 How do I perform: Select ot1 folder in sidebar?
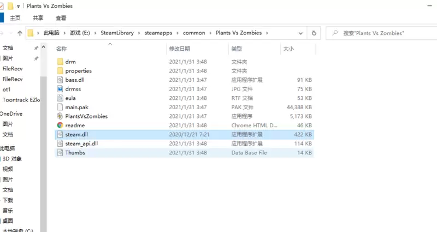(x=7, y=90)
